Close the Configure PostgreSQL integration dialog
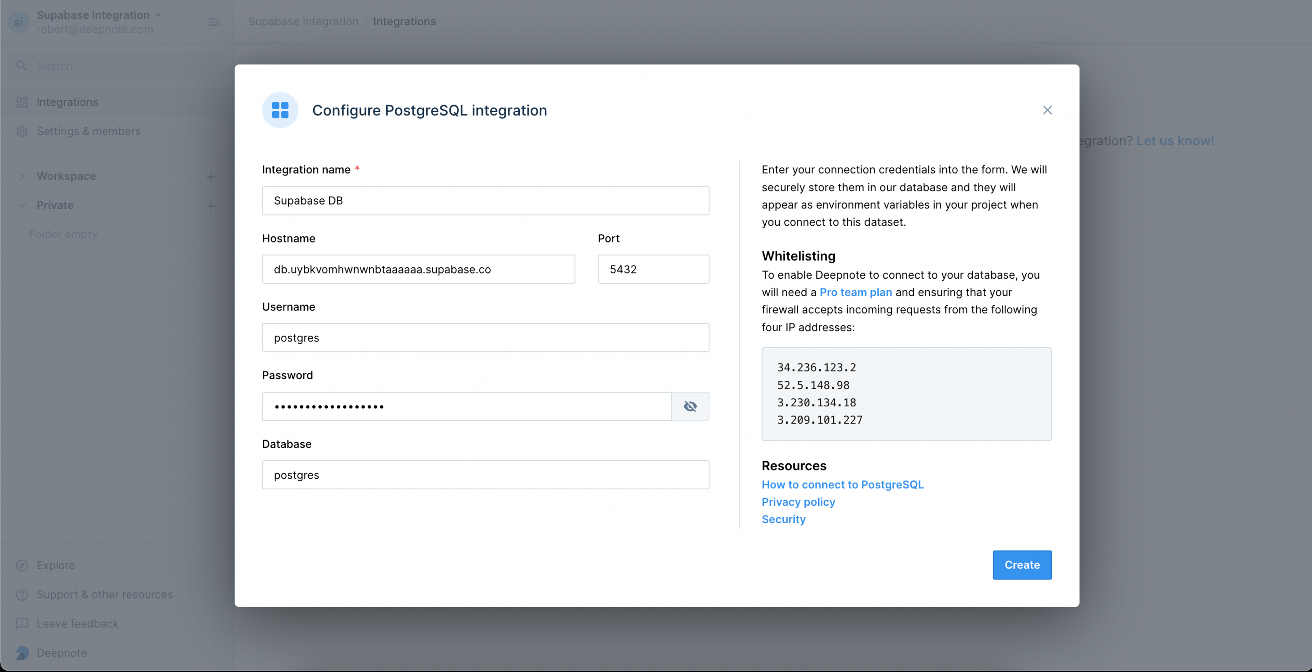 [x=1047, y=110]
